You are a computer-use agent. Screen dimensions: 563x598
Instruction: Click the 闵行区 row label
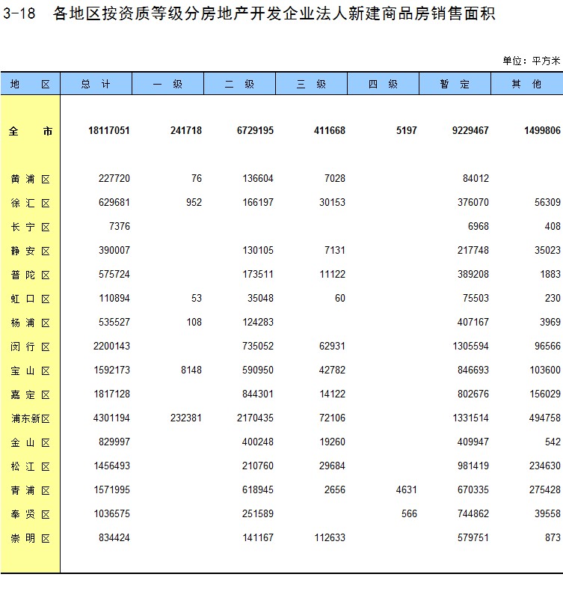(x=30, y=347)
